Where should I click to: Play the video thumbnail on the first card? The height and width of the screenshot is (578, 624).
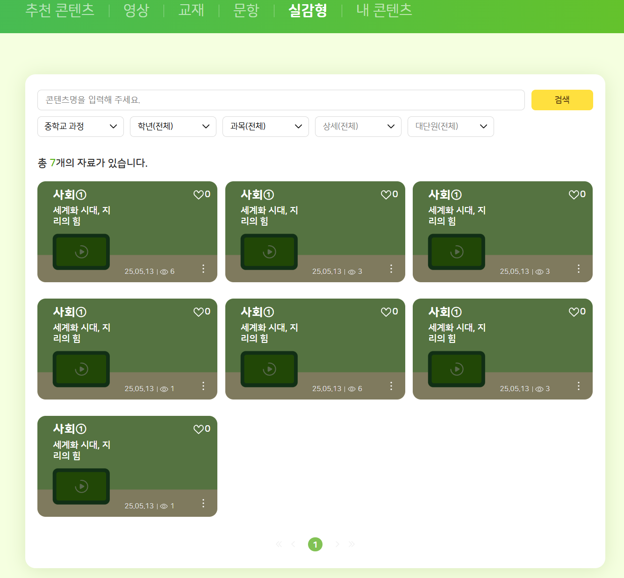pyautogui.click(x=81, y=252)
